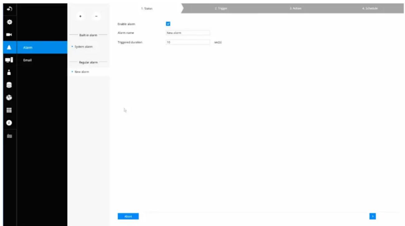Open the monitor and station icon
Image resolution: width=405 pixels, height=226 pixels.
click(x=9, y=60)
